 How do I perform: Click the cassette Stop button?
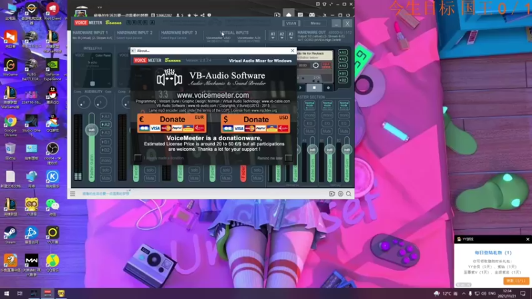point(314,88)
